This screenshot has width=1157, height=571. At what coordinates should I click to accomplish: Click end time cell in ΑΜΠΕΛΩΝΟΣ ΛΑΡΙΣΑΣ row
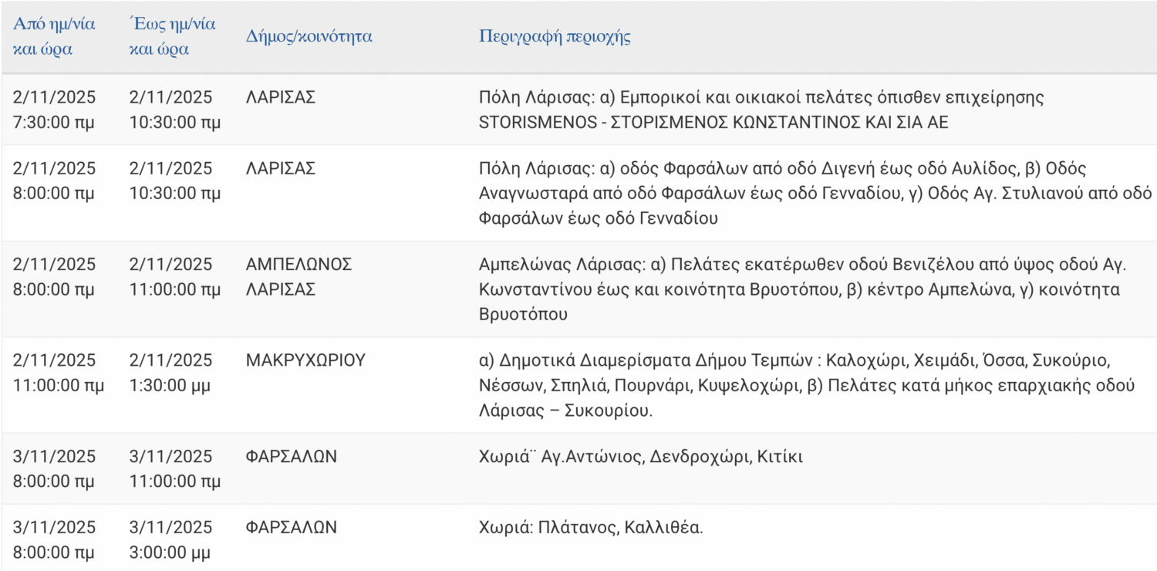click(174, 276)
